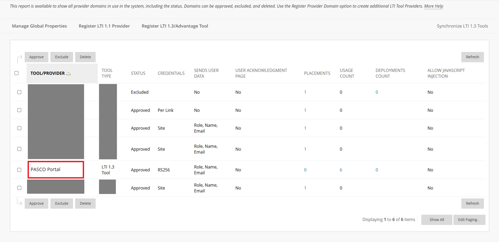The height and width of the screenshot is (242, 499).
Task: Click the SENDS USER DATA column header
Action: [206, 73]
